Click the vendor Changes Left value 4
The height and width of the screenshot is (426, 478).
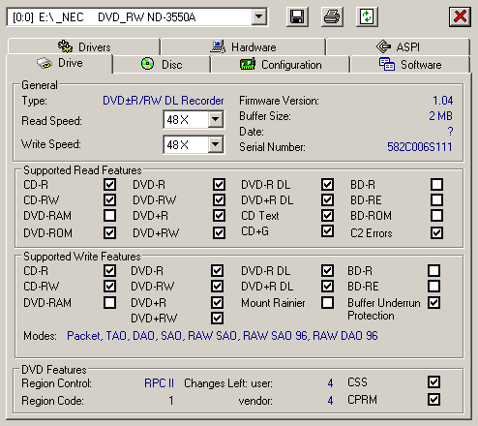click(x=330, y=401)
